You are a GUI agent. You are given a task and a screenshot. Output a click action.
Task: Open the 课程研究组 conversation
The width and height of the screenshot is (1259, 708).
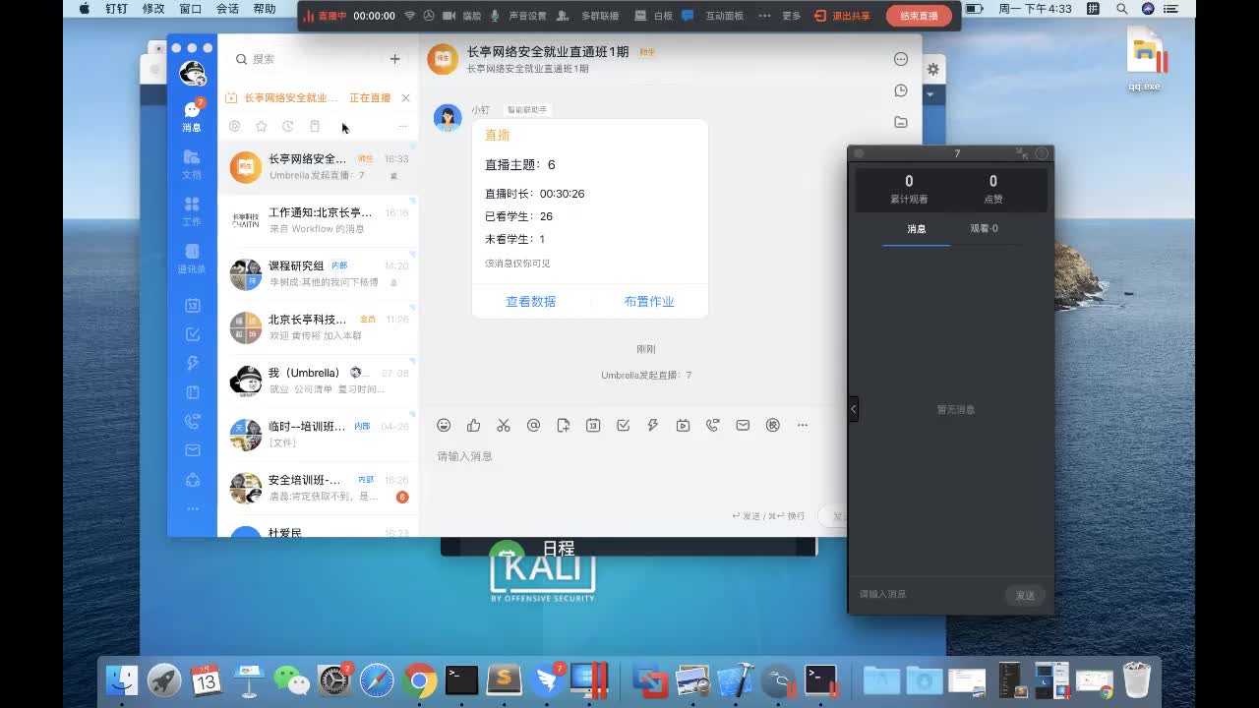click(x=318, y=273)
